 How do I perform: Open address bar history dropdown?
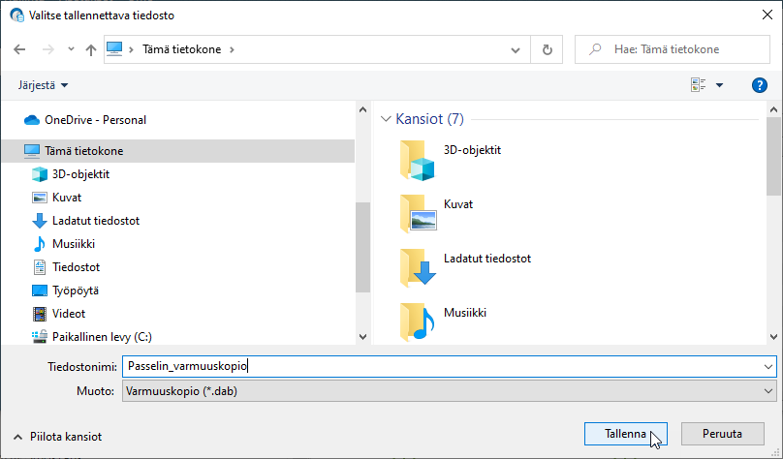click(516, 50)
